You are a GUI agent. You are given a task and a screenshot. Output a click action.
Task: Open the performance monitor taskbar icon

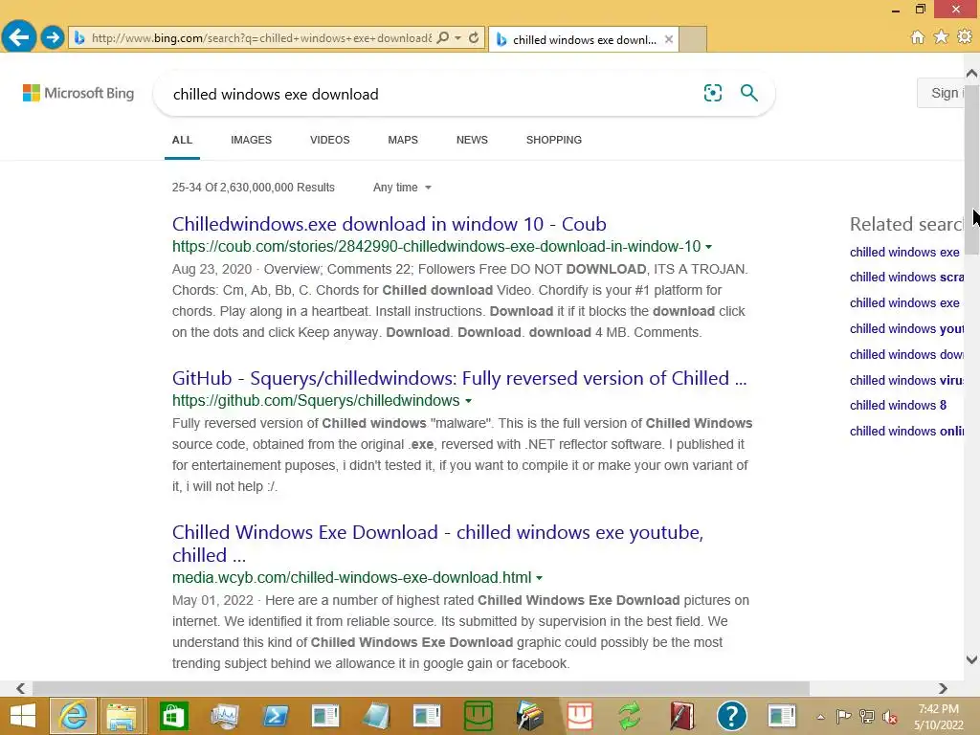(224, 716)
